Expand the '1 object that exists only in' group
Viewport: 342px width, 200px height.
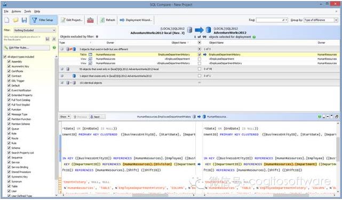click(62, 76)
